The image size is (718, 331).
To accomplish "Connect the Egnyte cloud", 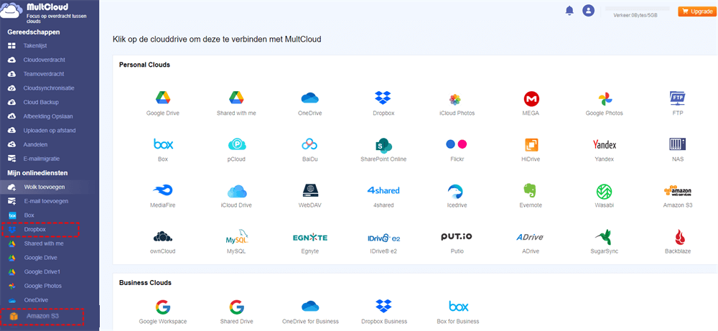I will click(310, 242).
